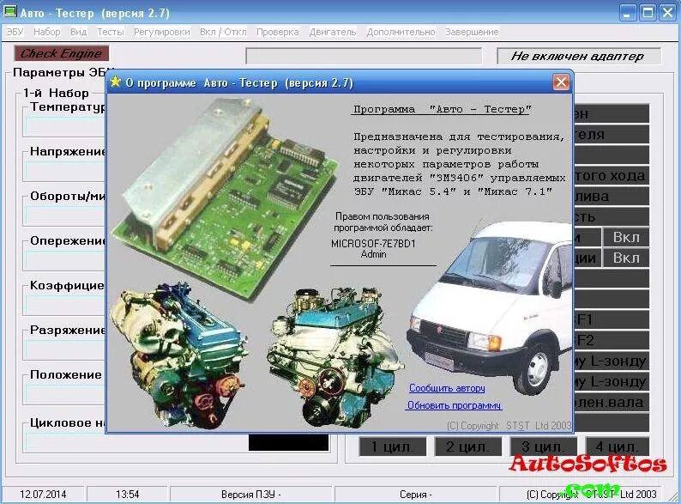Click 'Серия -' status bar entry

click(415, 495)
